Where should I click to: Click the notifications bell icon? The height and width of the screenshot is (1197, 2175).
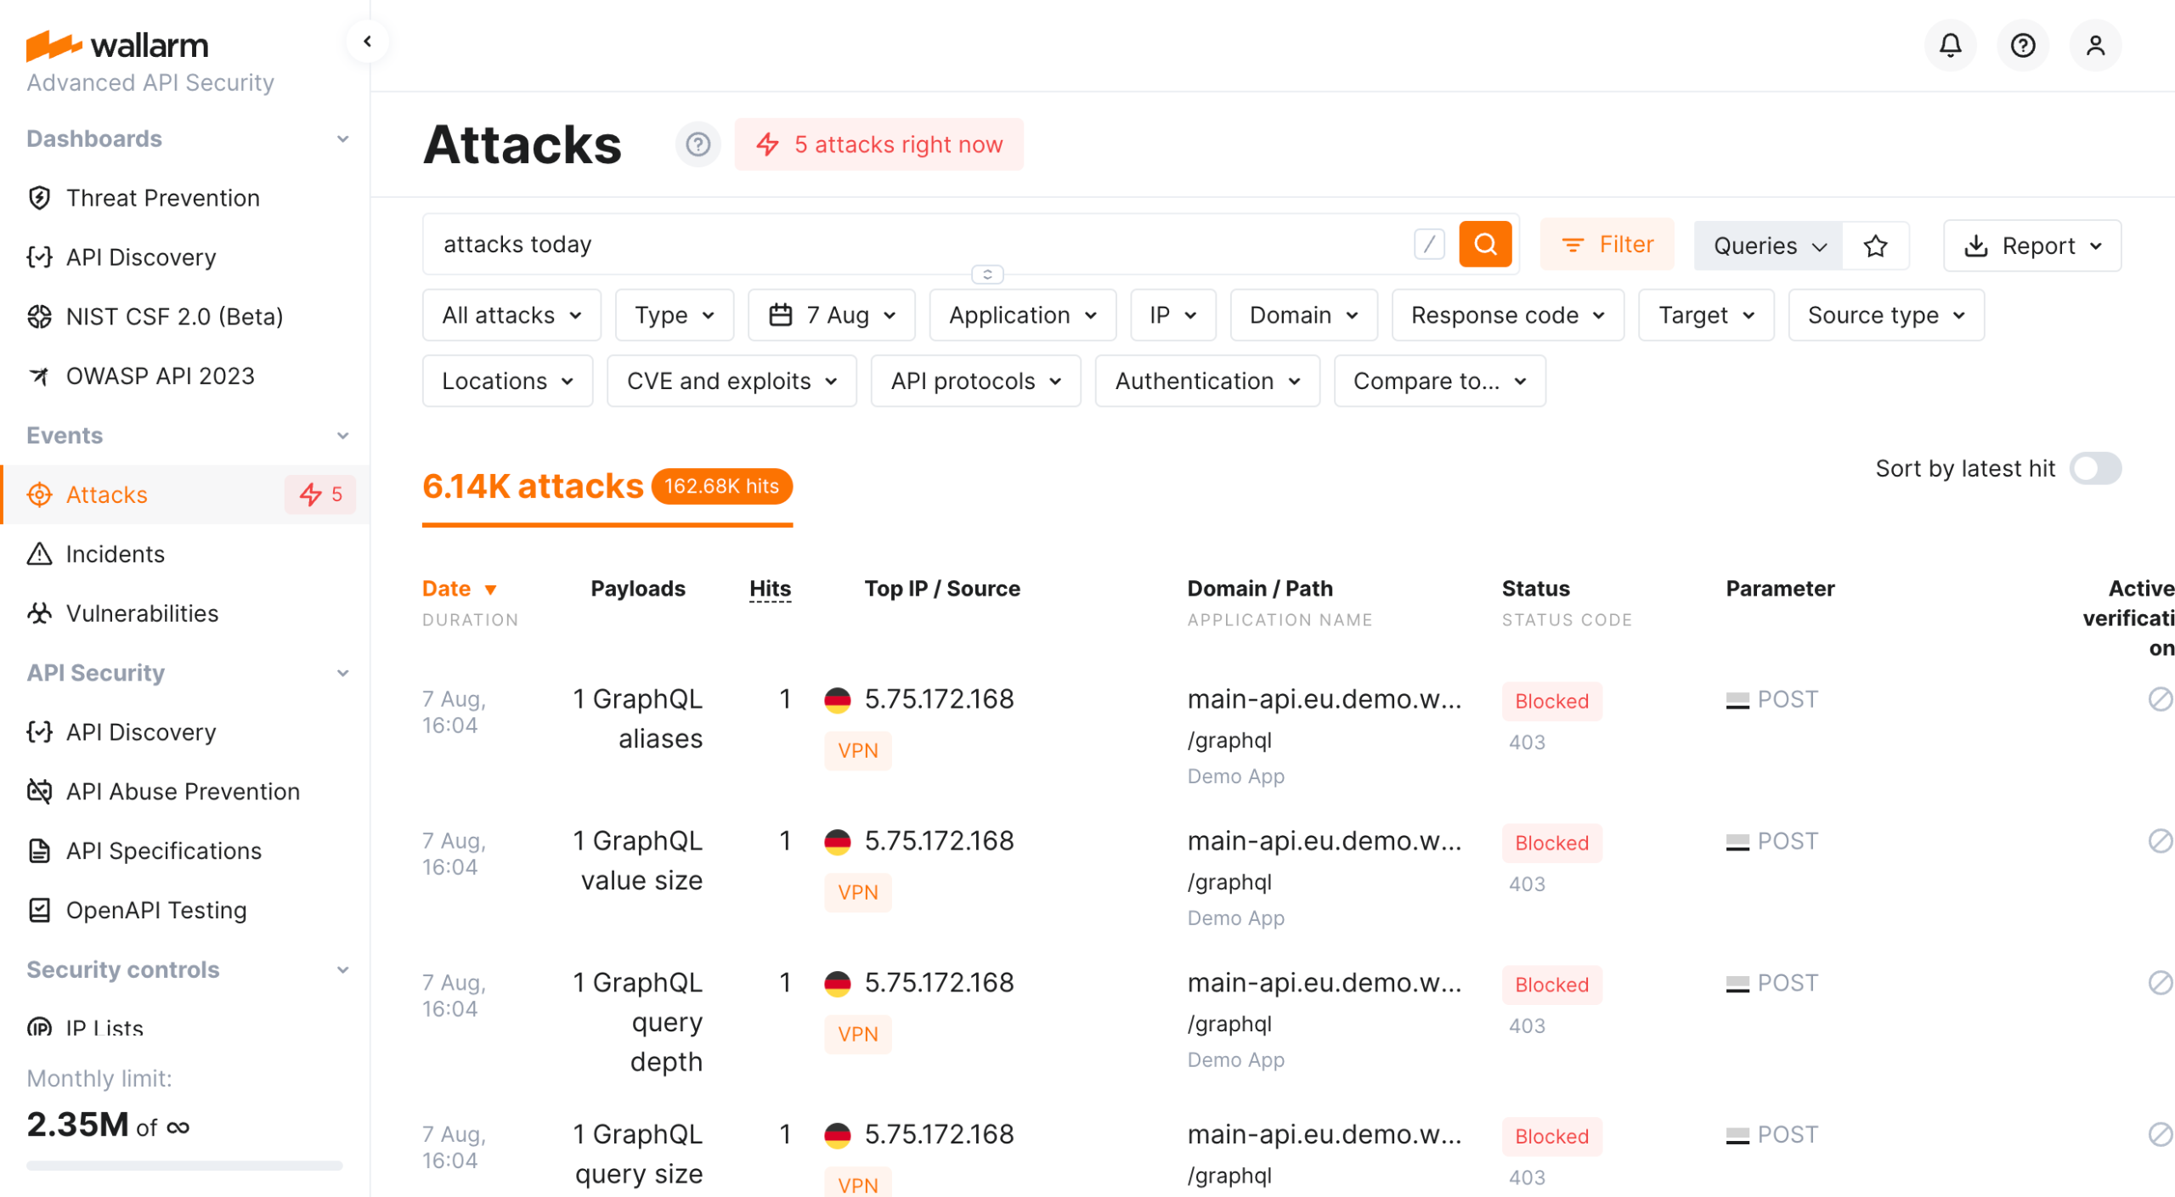point(1950,45)
